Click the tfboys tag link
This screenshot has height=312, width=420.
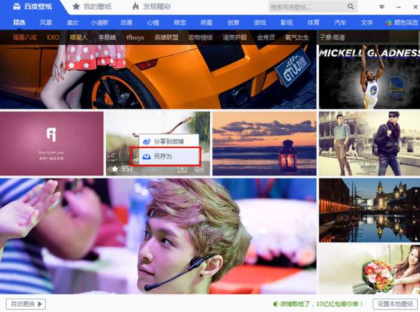tap(135, 38)
